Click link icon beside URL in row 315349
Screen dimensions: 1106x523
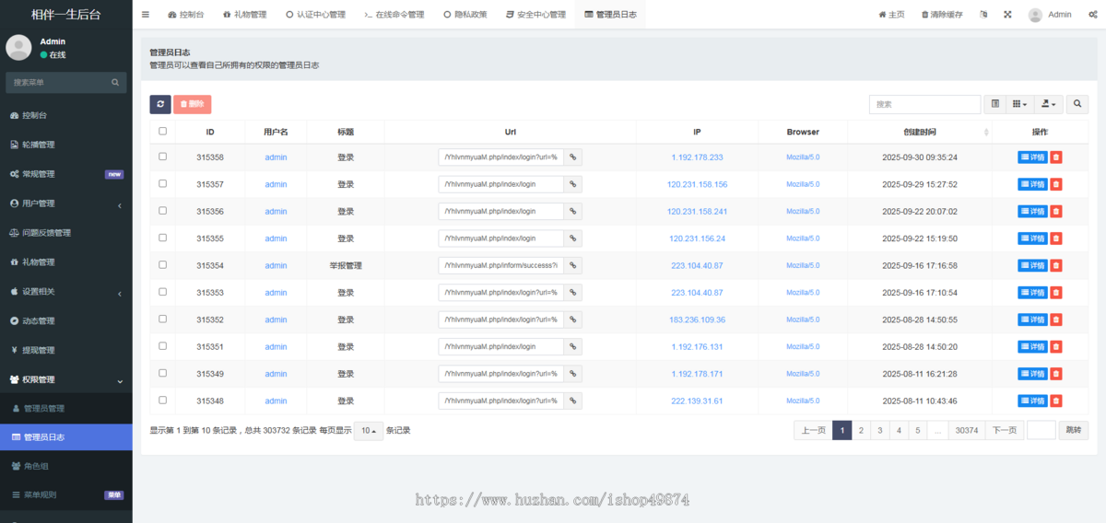point(572,374)
